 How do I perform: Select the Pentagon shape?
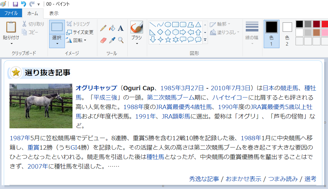[x=168, y=32]
